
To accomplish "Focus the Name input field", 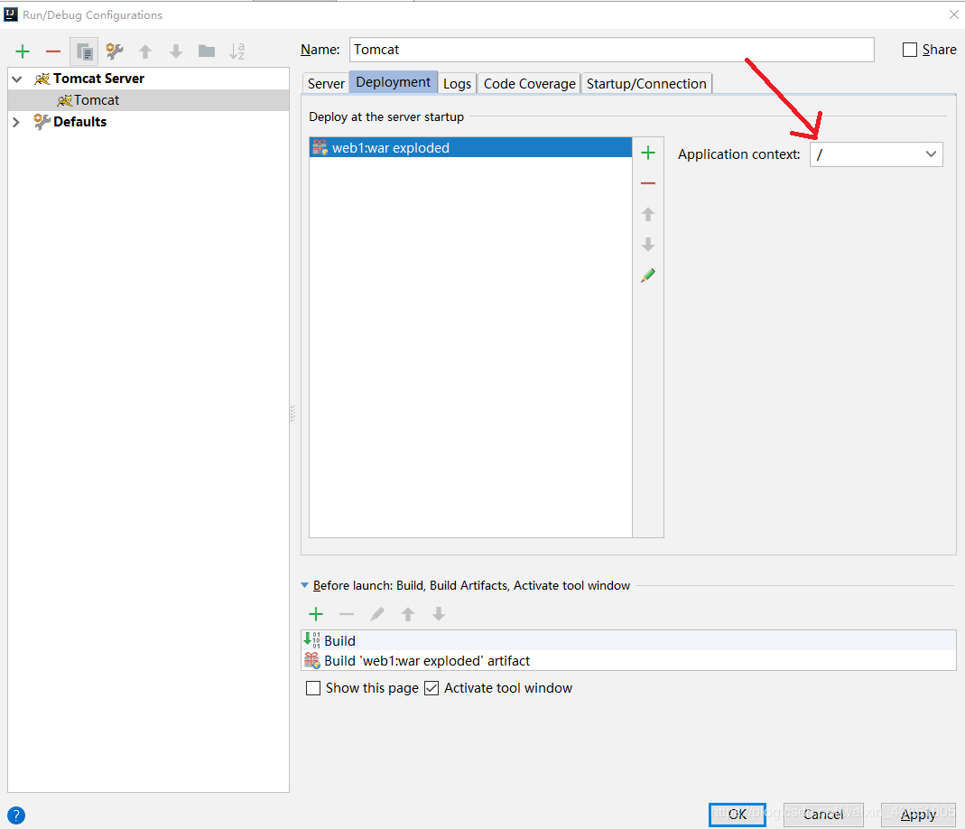I will point(612,50).
